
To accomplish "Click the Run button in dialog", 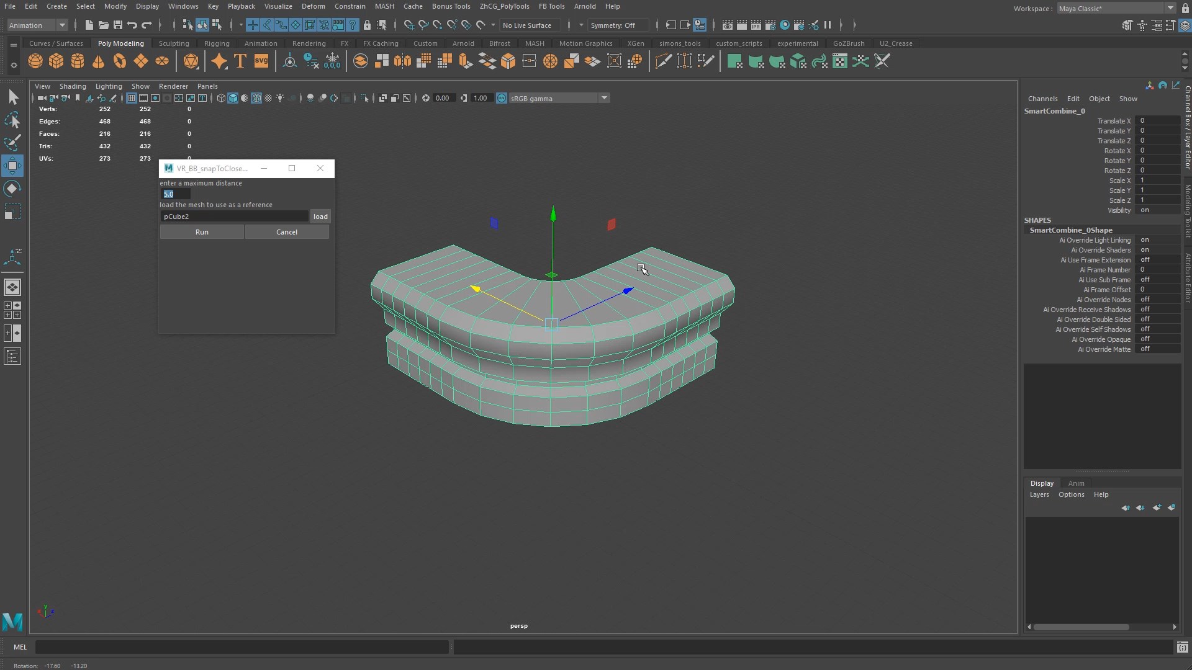I will click(x=202, y=232).
